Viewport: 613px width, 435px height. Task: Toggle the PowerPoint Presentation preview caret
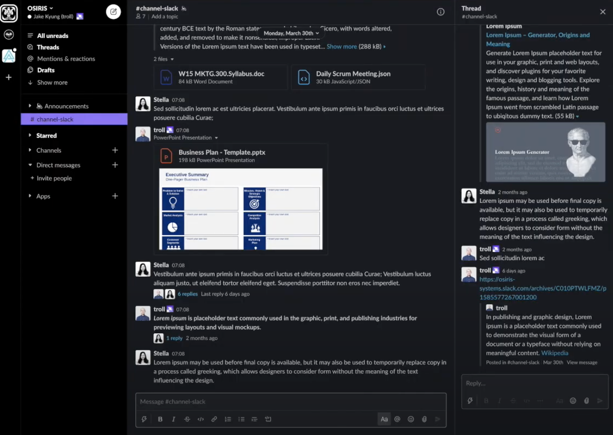216,138
